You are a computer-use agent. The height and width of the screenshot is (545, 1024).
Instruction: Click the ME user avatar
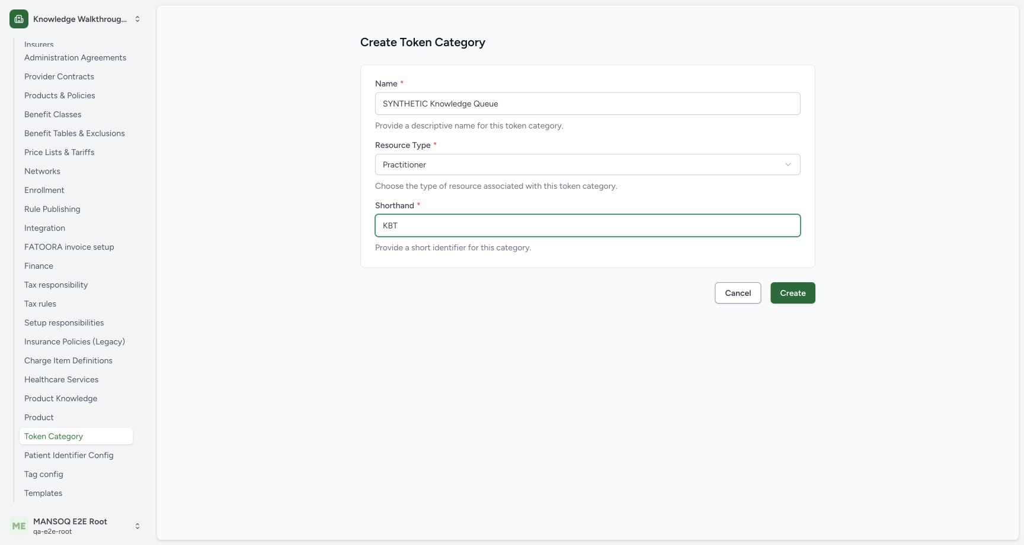(x=19, y=526)
